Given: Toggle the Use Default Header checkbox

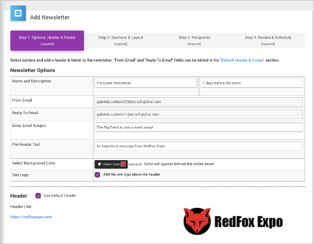Looking at the screenshot, I should pyautogui.click(x=38, y=195).
